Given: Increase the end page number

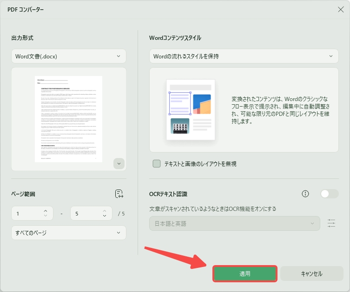Looking at the screenshot, I should point(105,211).
